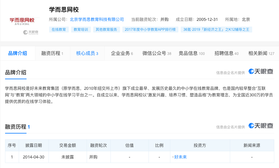Click the 天眼查 logo beside 融资历程 heading
This screenshot has width=279, height=168.
[261, 126]
